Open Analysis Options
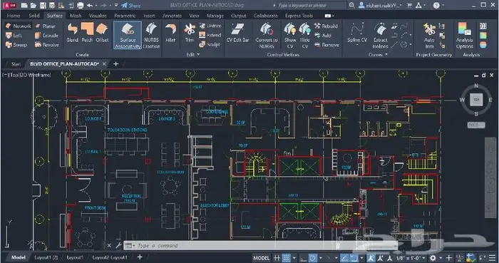Screen dimensions: 499x263 click(465, 36)
